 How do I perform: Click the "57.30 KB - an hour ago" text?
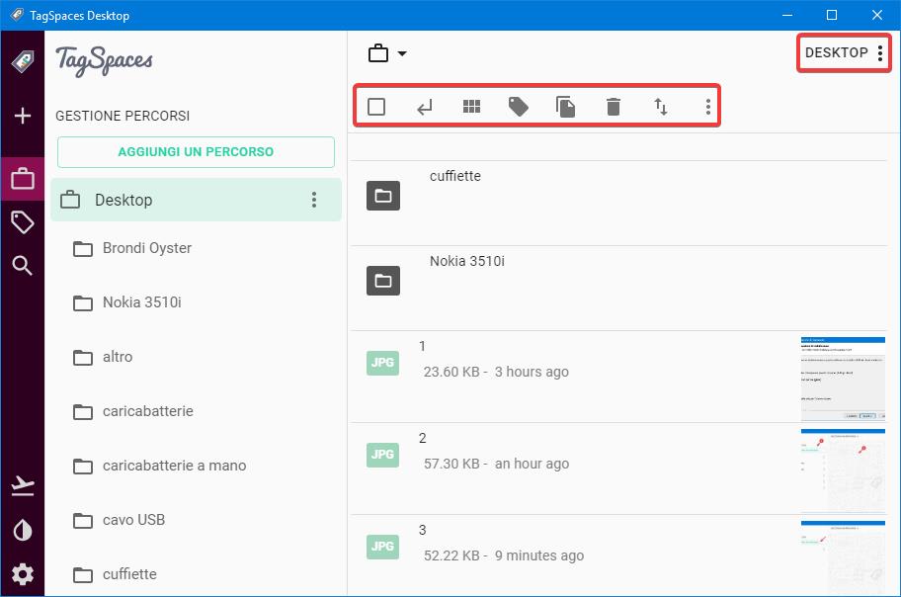coord(497,465)
